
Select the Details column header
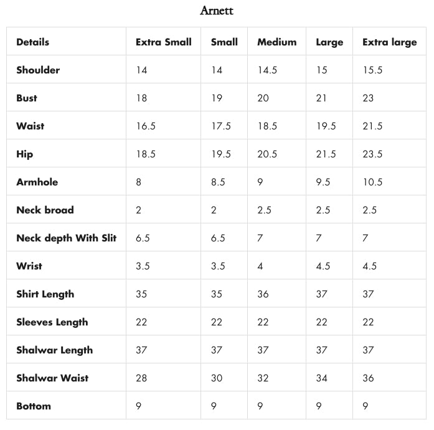click(32, 42)
